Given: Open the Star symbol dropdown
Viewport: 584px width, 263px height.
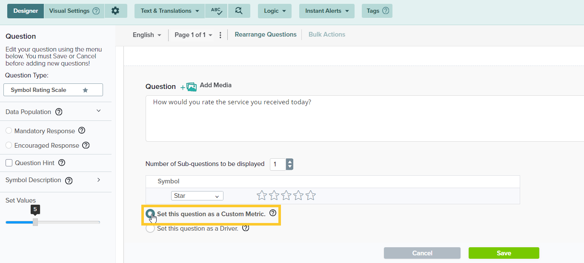Looking at the screenshot, I should 197,196.
